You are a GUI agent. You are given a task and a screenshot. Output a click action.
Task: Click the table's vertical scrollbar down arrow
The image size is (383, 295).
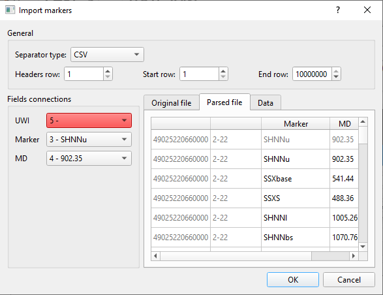(x=363, y=247)
